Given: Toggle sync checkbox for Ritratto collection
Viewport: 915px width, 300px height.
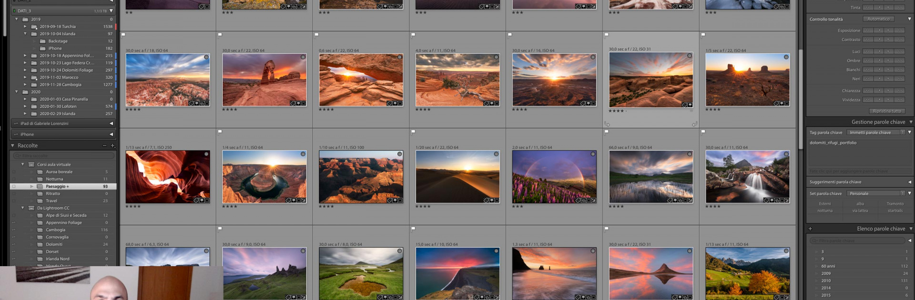Looking at the screenshot, I should pos(14,194).
